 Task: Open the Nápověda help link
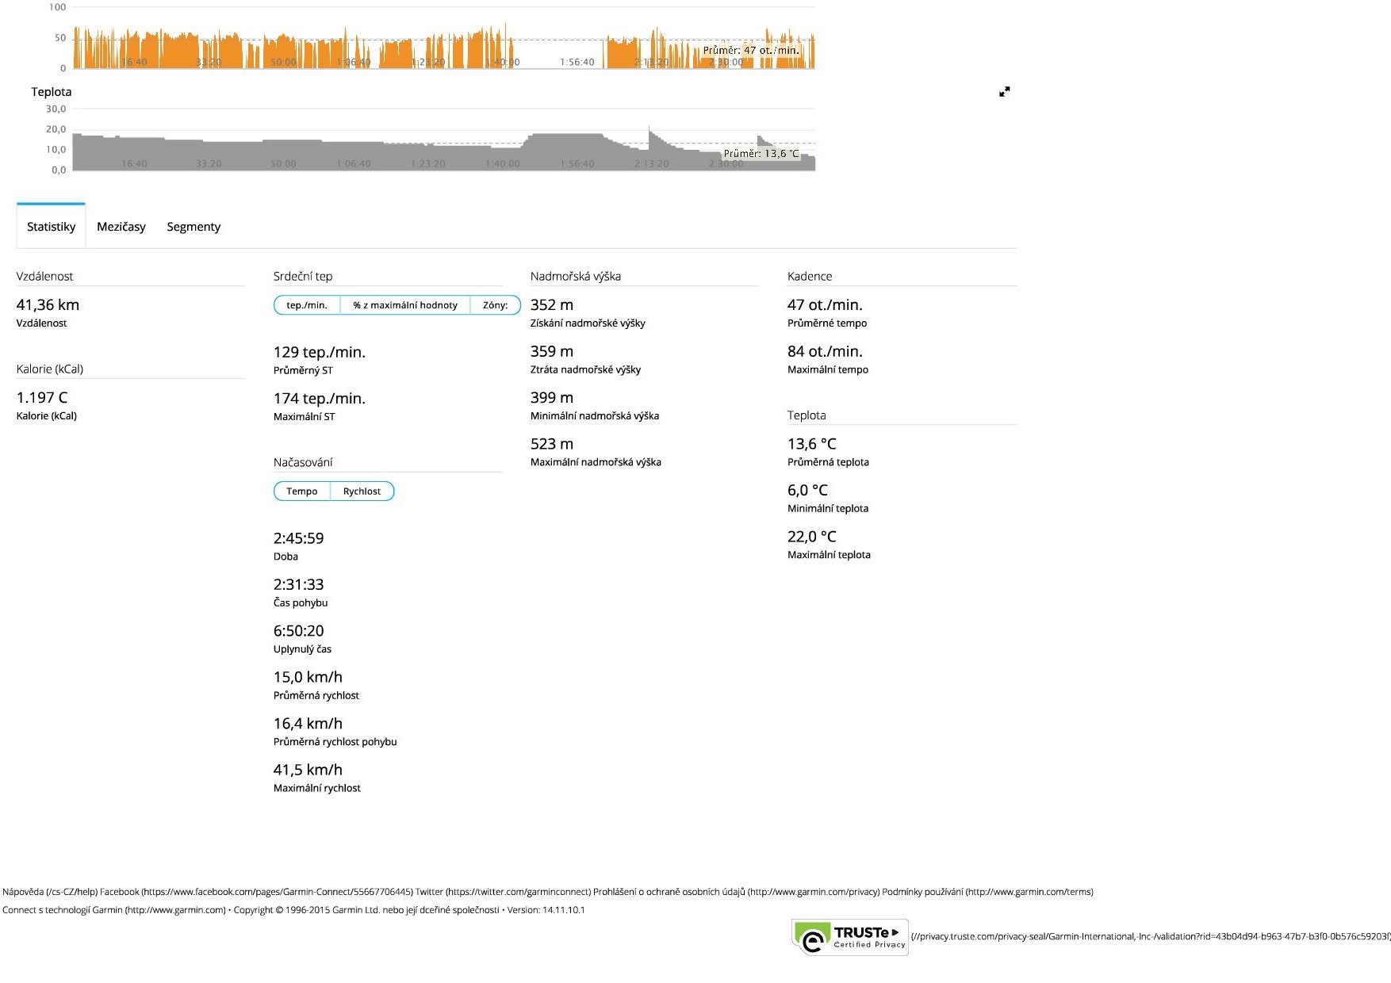point(49,892)
